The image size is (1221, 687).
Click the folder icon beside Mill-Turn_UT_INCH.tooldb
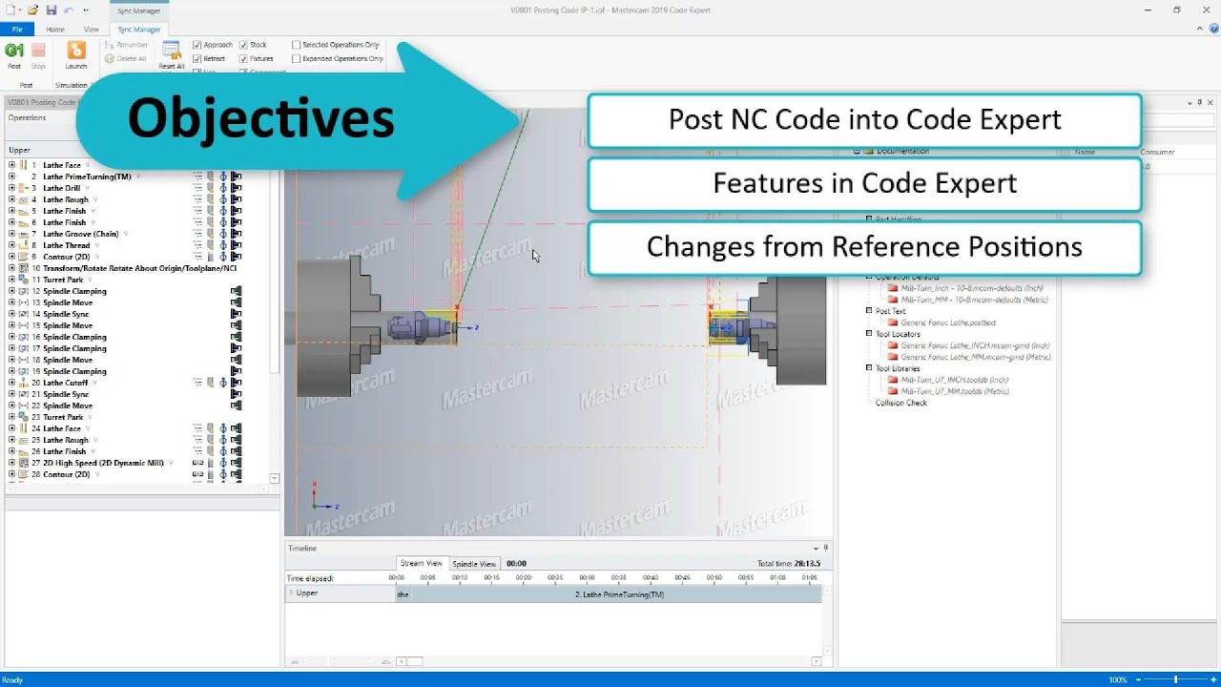coord(893,380)
